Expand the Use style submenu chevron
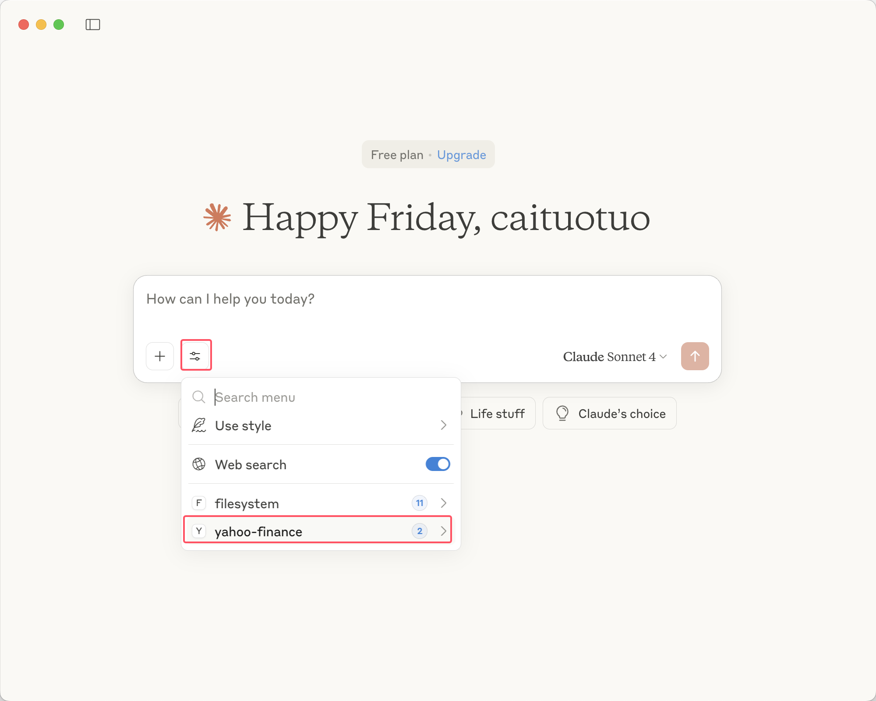876x701 pixels. point(443,425)
